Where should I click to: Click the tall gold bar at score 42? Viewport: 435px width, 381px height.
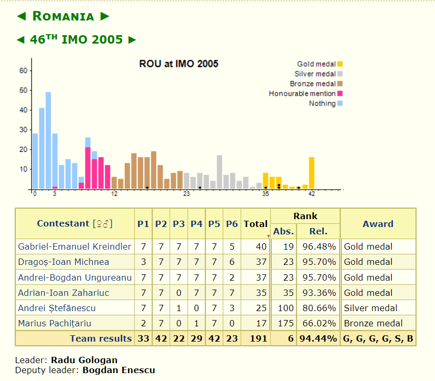312,173
